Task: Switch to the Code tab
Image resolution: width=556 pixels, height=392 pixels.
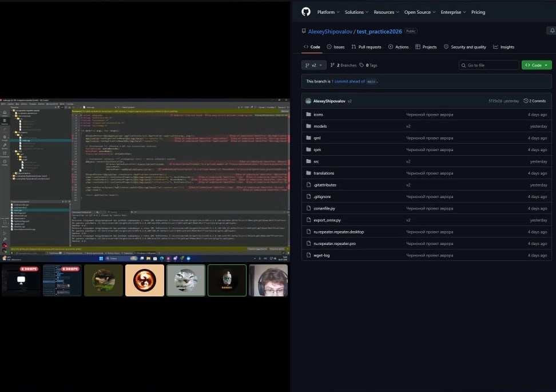Action: [312, 47]
